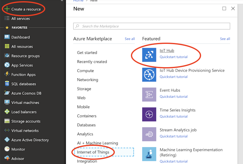
Task: Select AI + Machine Learning category
Action: tap(98, 143)
